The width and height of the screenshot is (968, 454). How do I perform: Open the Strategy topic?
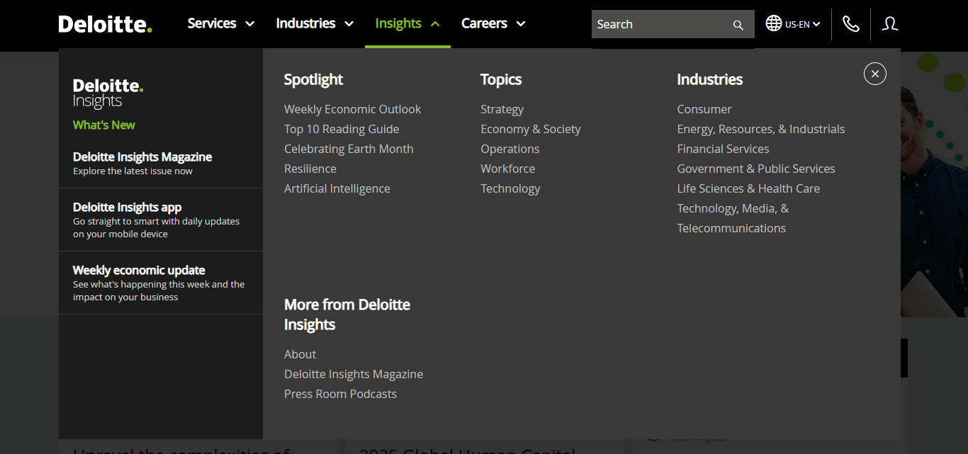(502, 109)
